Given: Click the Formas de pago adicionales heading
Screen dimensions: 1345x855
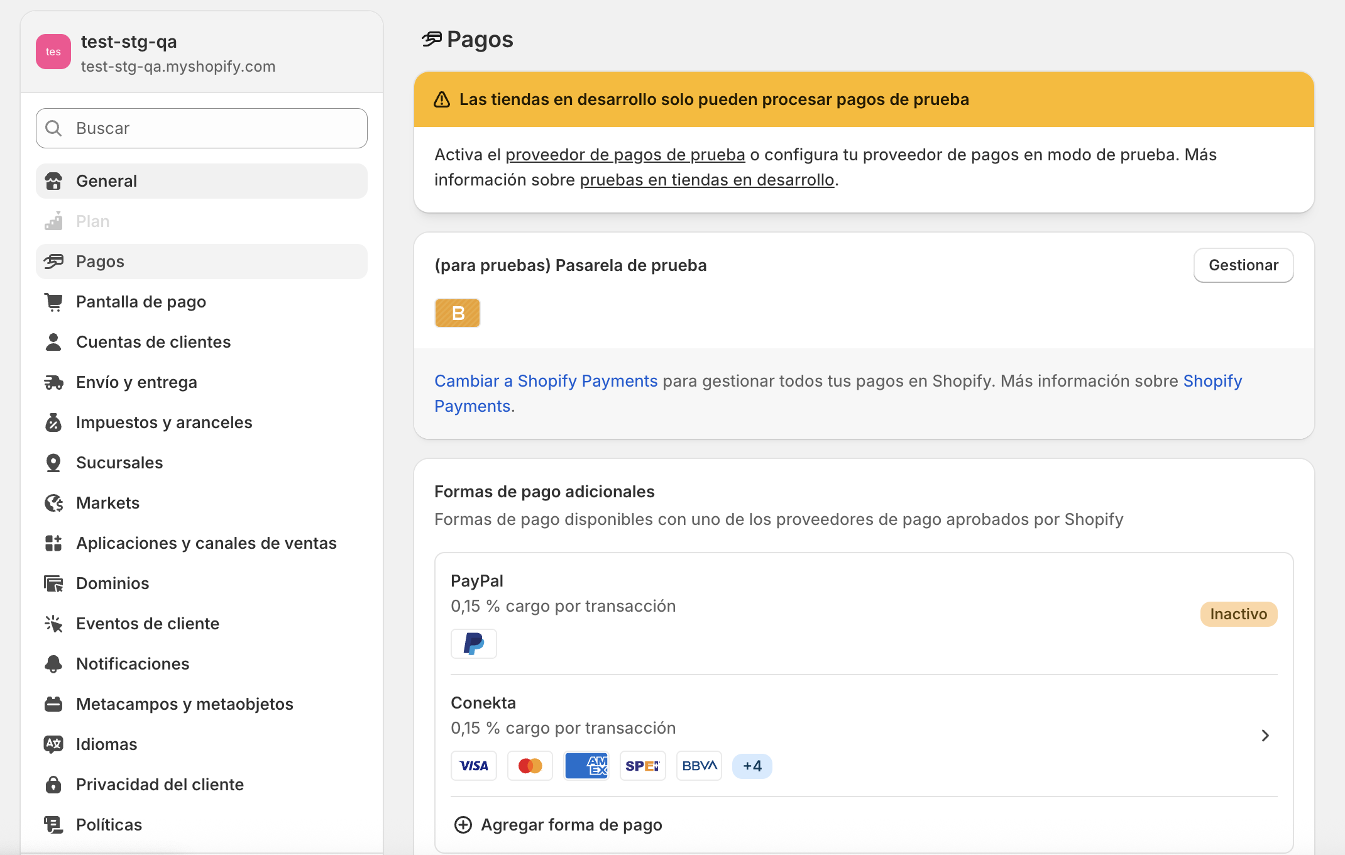Looking at the screenshot, I should click(x=544, y=492).
